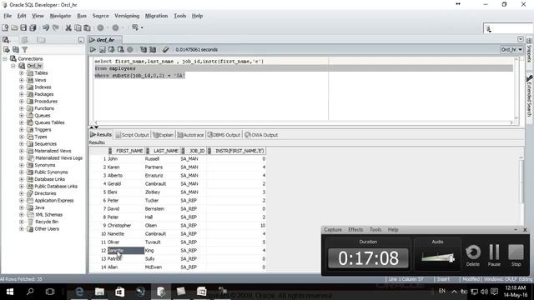Click the Commit icon in worksheet toolbar
534x300 pixels.
[x=111, y=50]
